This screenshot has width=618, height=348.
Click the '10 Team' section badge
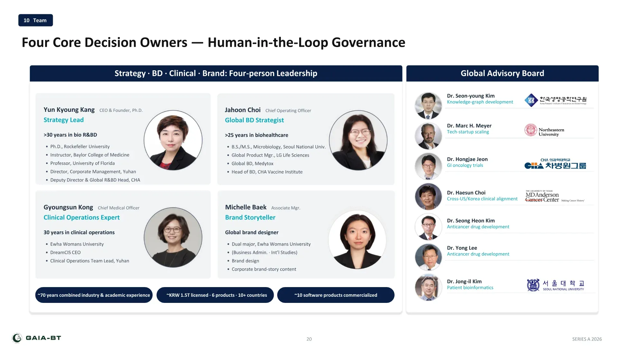point(35,20)
